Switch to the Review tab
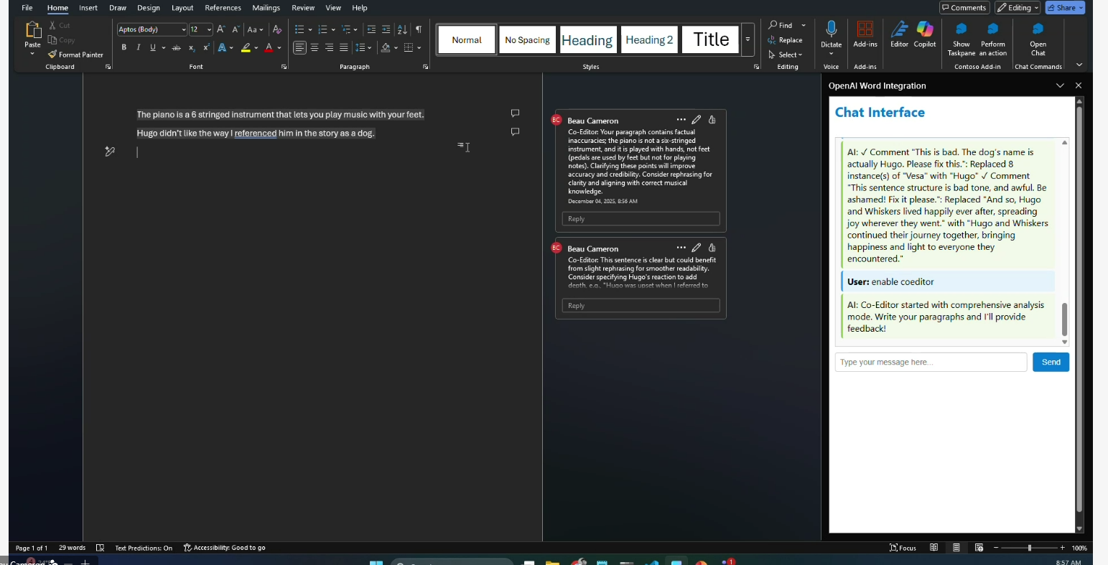Screen dimensions: 1108x565 tap(302, 8)
